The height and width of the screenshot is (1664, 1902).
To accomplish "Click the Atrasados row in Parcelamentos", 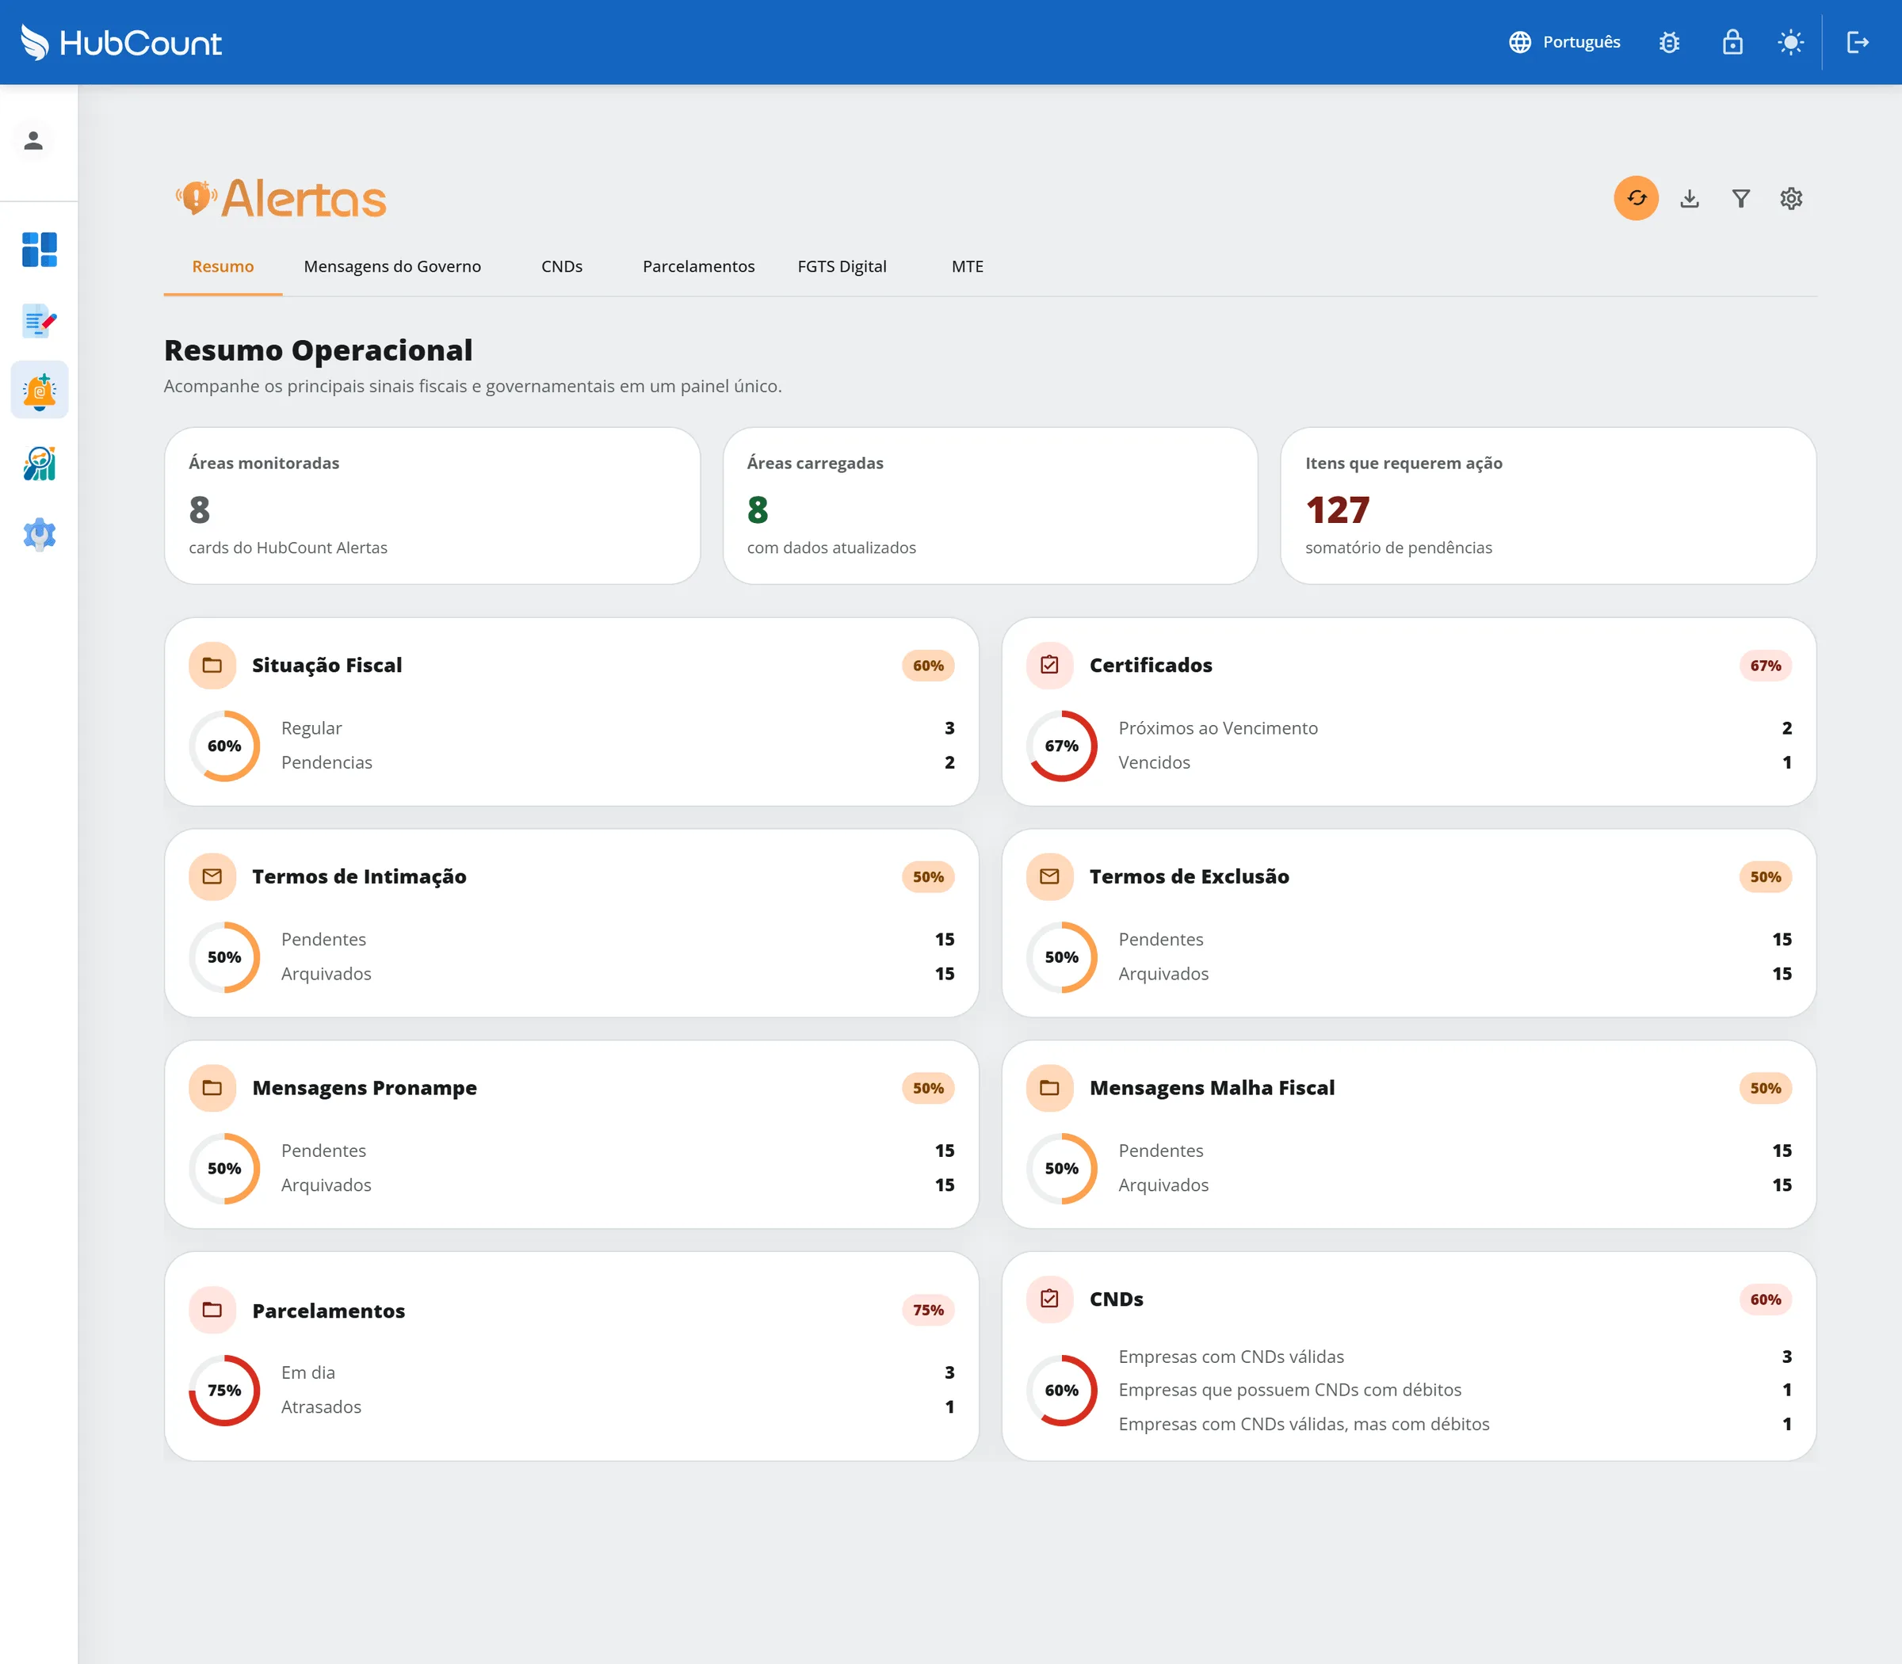I will tap(617, 1406).
